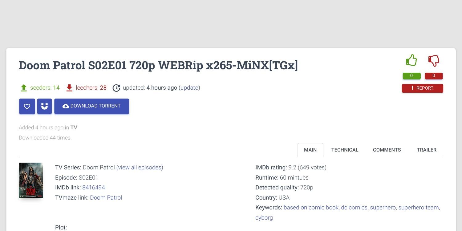Click the updated clock refresh icon
Viewport: 462px width, 231px height.
(x=116, y=88)
